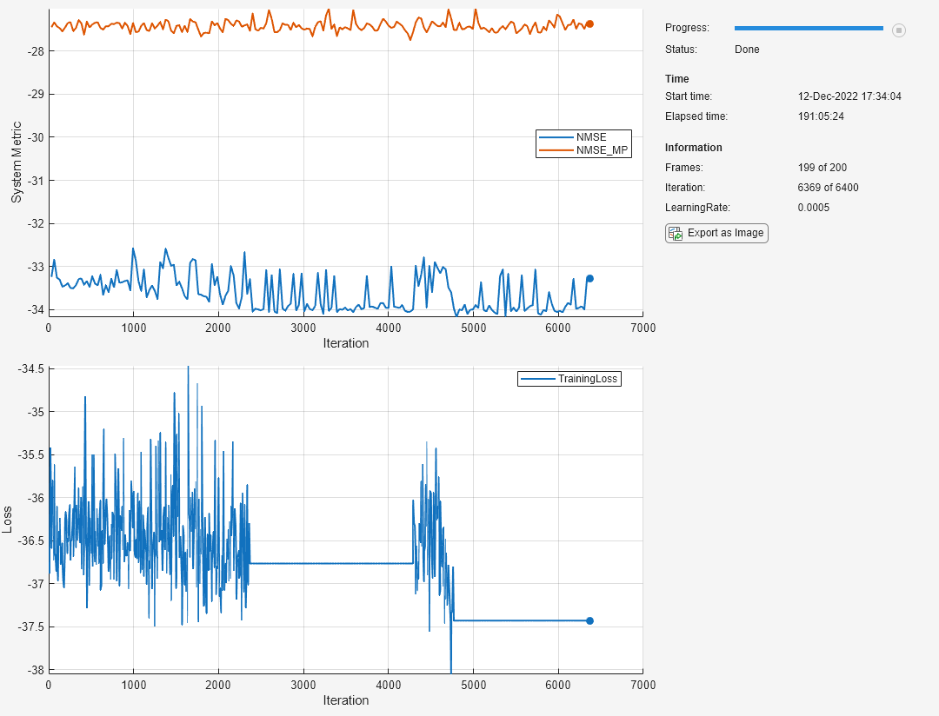Click the orange NMSE_MP end marker dot

[x=589, y=24]
